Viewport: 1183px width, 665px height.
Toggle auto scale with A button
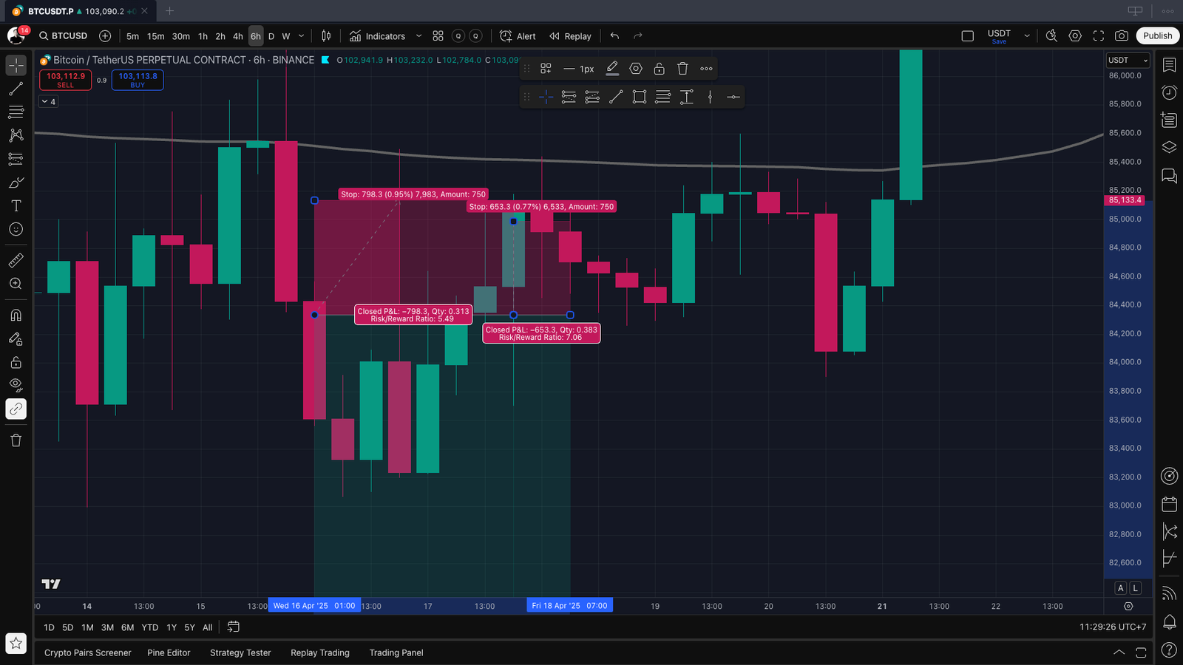[1121, 588]
